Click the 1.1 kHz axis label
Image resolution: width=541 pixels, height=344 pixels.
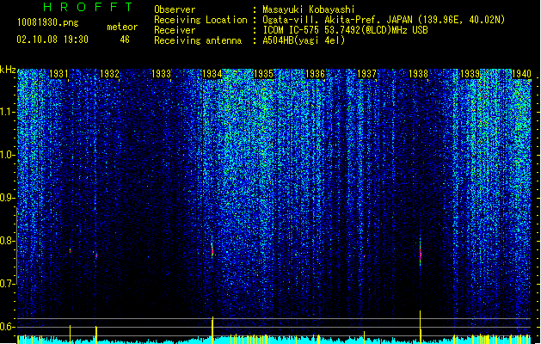[x=8, y=112]
